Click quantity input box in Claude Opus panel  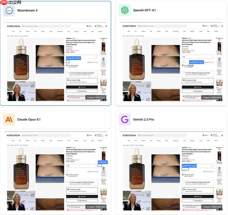tap(68, 171)
